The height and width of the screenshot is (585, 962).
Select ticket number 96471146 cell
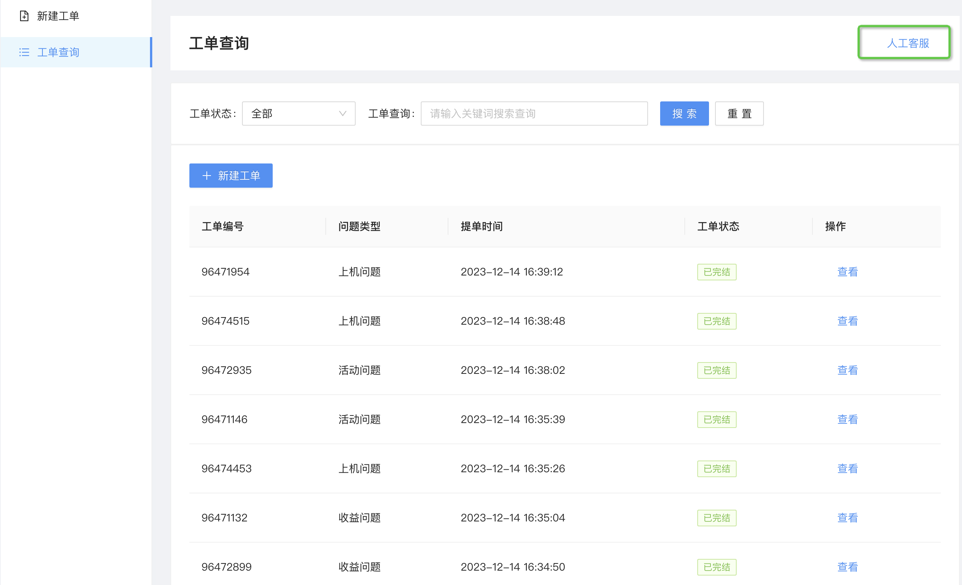(x=225, y=419)
